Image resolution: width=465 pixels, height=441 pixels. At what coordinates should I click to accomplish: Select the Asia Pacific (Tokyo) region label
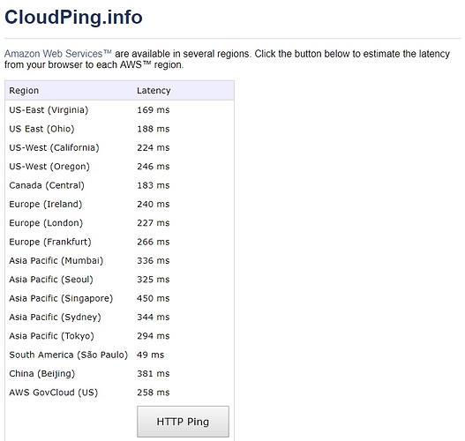[x=51, y=336]
